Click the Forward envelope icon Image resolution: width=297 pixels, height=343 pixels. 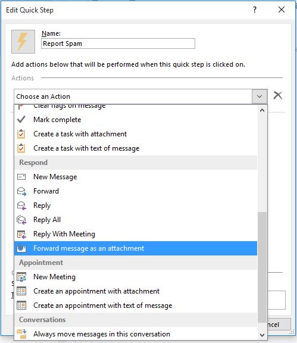21,191
